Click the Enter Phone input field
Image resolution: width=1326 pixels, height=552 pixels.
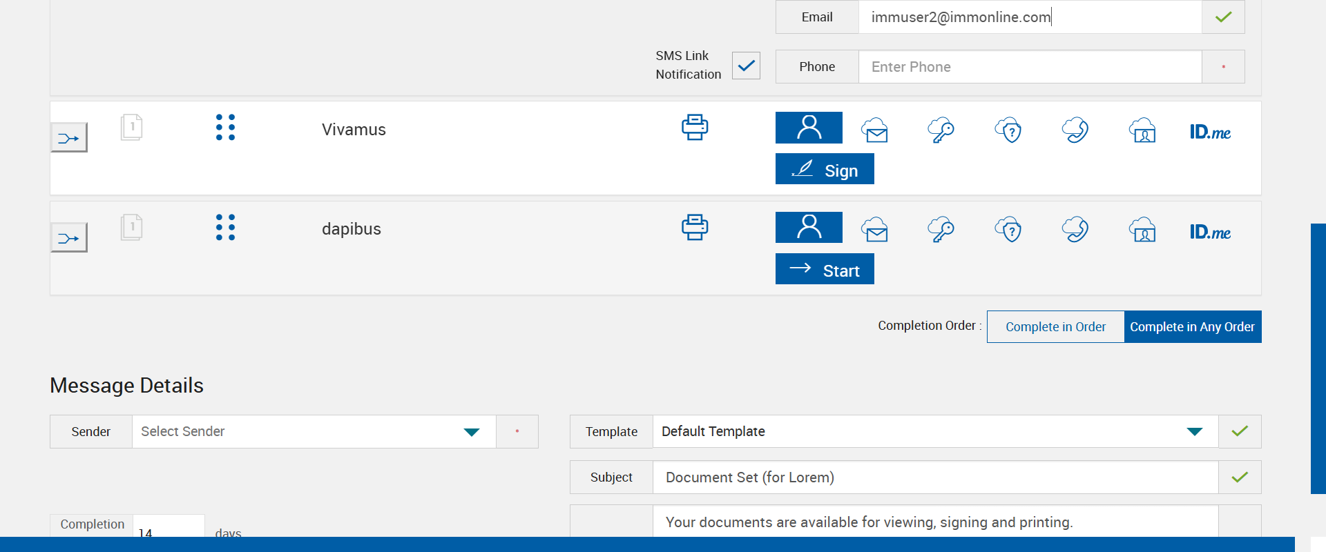pyautogui.click(x=1029, y=67)
